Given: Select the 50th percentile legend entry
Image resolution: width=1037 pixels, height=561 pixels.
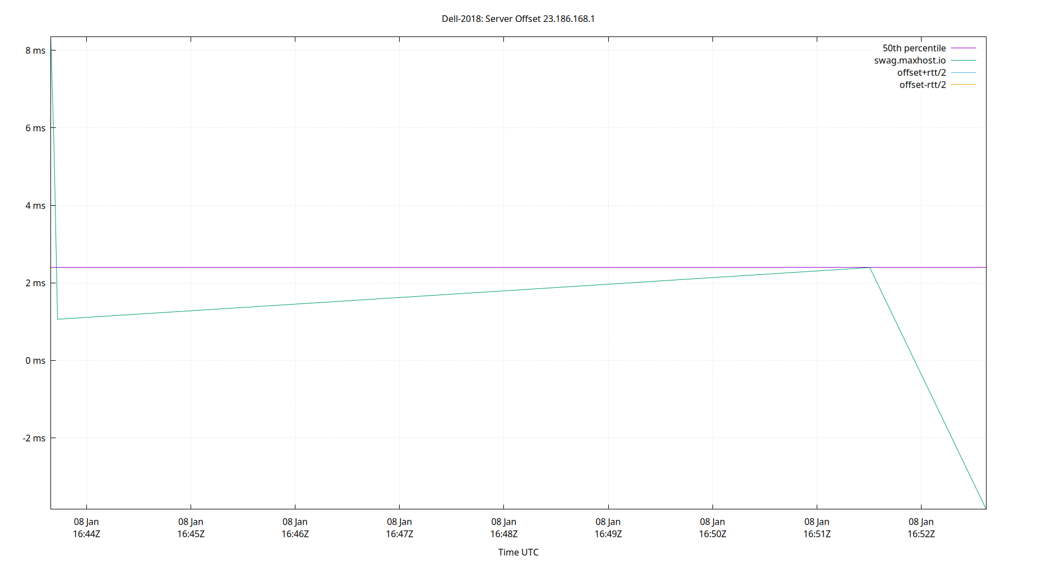Looking at the screenshot, I should coord(914,48).
